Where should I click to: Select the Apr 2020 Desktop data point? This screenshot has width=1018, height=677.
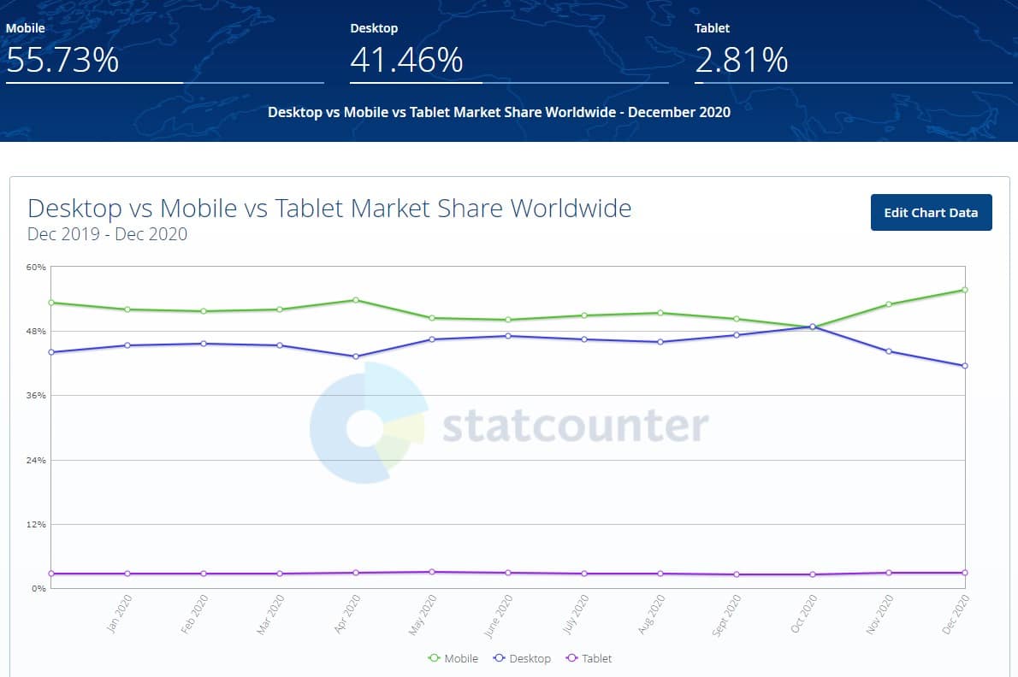coord(354,356)
